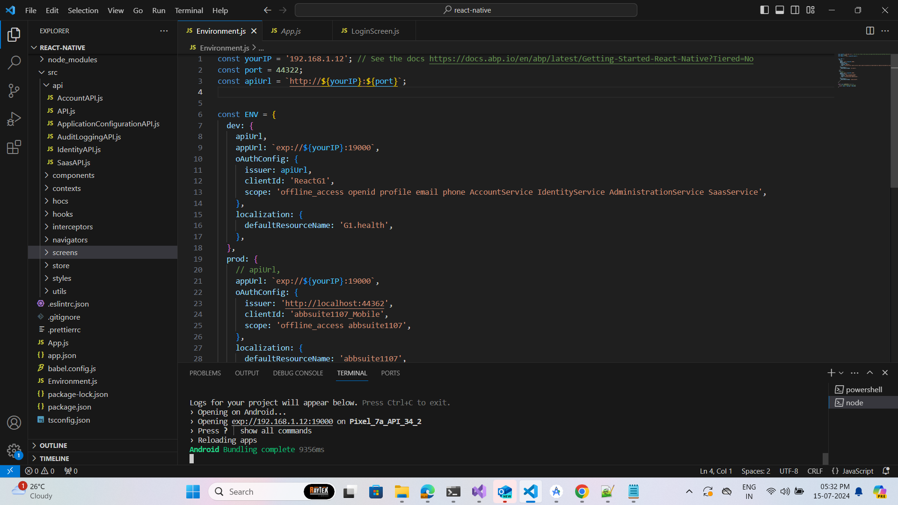The height and width of the screenshot is (505, 898).
Task: Toggle the bottom Panel layout button
Action: [x=780, y=10]
